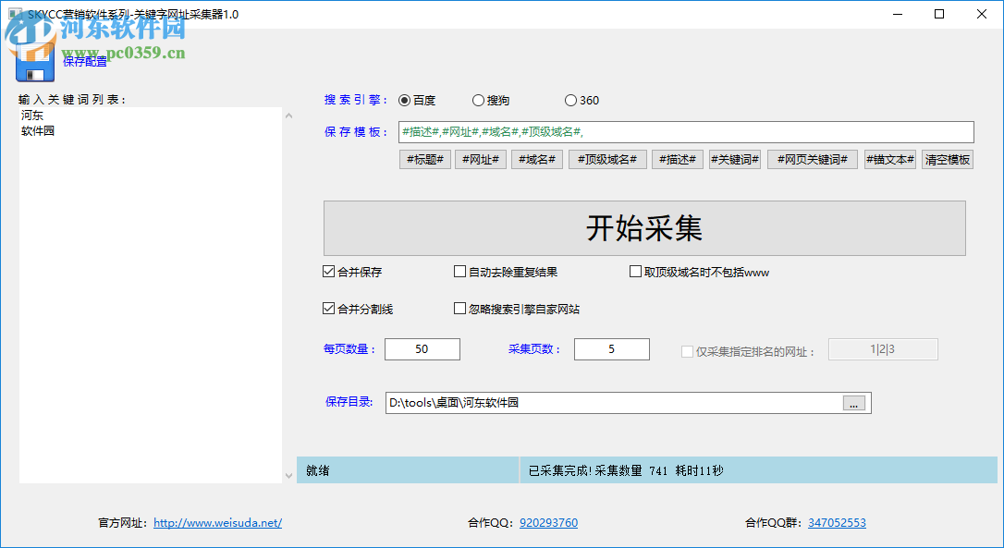The image size is (1004, 548).
Task: Insert the #网页关键词# template tag
Action: click(x=812, y=159)
